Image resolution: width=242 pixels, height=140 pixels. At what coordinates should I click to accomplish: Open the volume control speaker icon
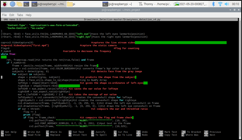point(226,4)
